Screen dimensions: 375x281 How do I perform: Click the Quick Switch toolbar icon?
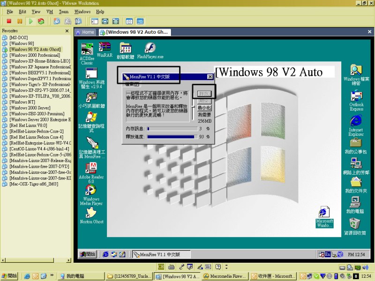pos(115,21)
